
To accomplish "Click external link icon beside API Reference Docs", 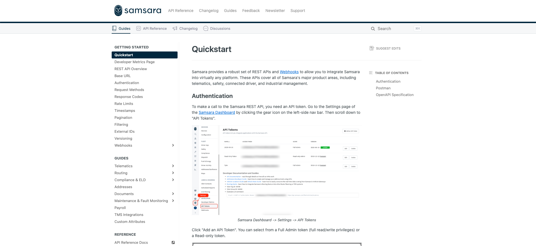I will click(x=173, y=242).
